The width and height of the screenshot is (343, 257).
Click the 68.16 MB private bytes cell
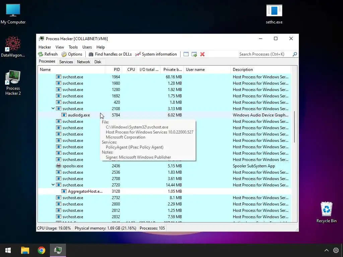pos(174,77)
